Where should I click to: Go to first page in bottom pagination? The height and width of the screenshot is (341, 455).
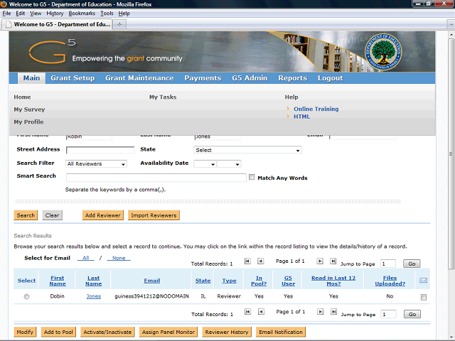coord(247,312)
